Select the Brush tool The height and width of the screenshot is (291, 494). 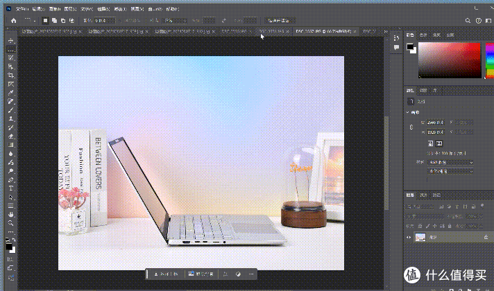point(10,110)
